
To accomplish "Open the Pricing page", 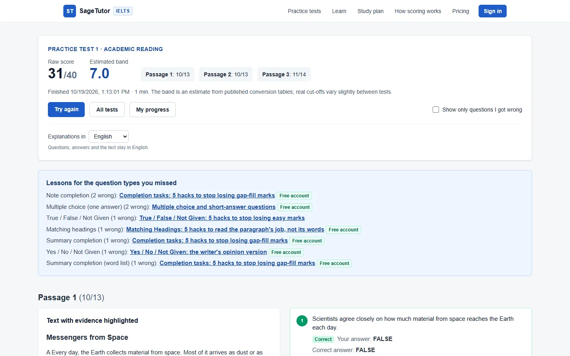I will tap(461, 11).
